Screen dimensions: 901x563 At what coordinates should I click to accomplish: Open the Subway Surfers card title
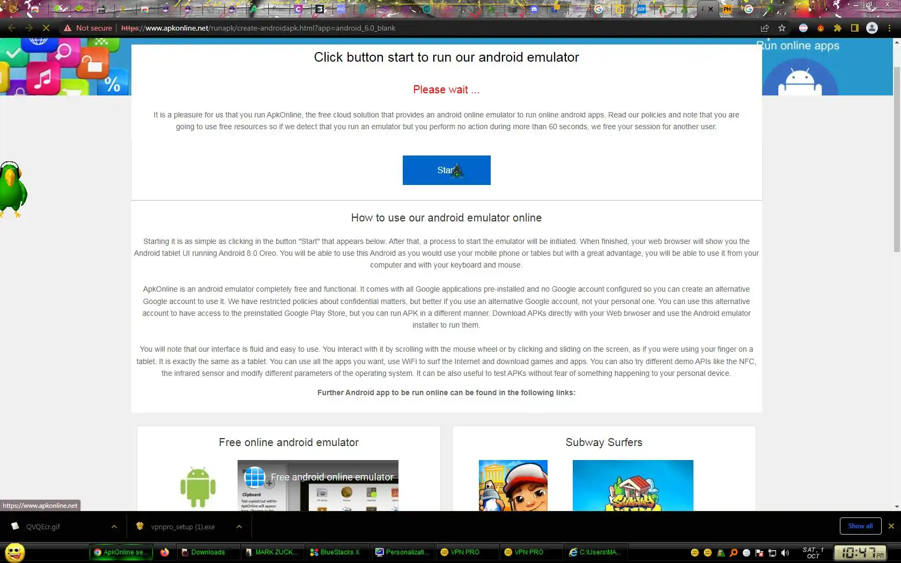[604, 442]
